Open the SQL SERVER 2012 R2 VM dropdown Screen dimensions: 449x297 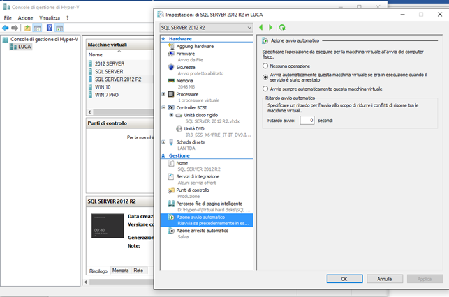[x=206, y=28]
